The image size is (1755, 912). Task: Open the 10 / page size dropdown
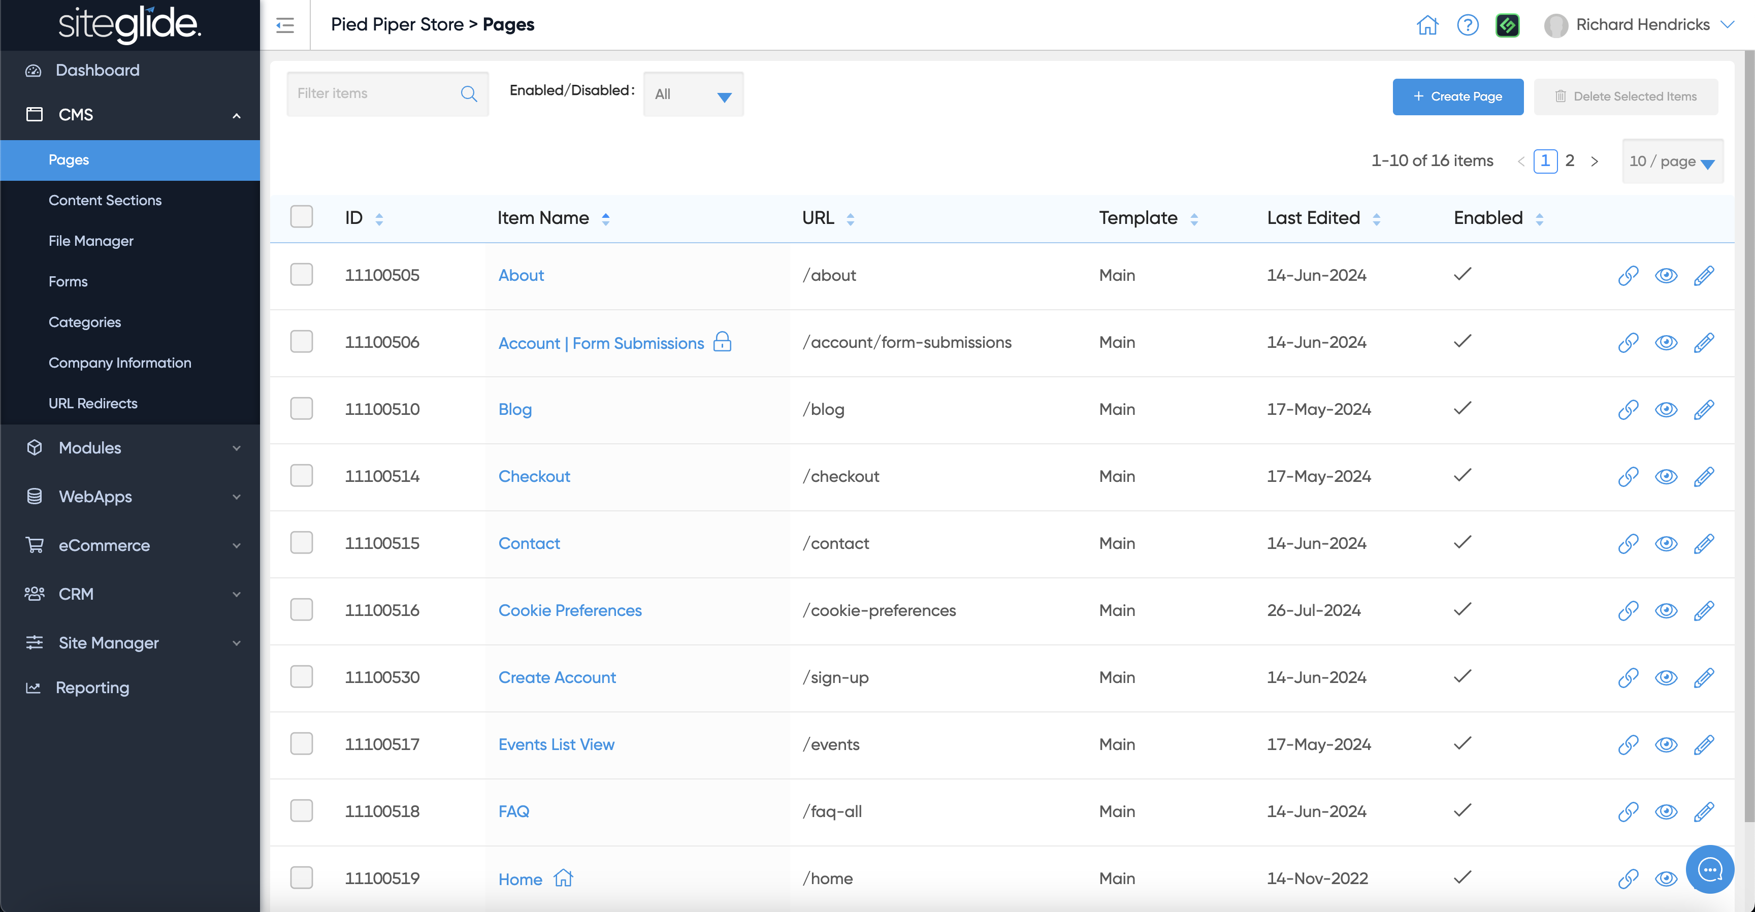[x=1672, y=161]
